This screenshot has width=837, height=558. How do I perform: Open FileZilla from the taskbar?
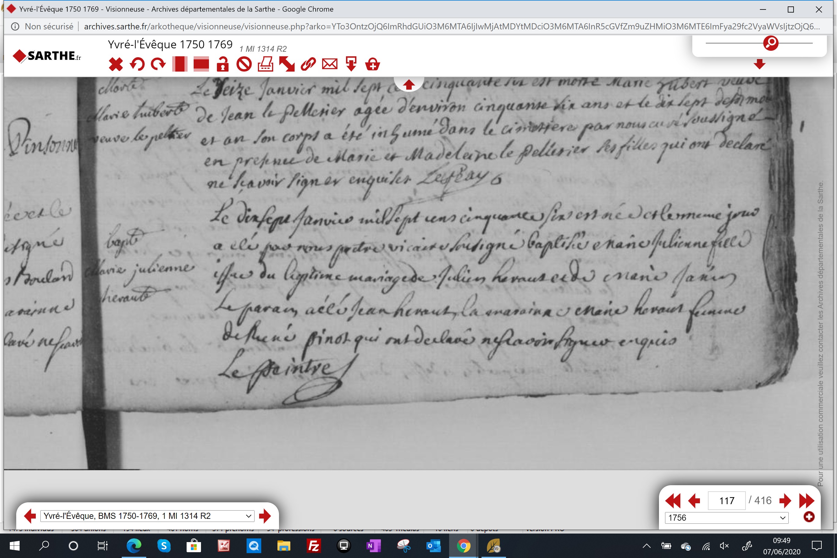tap(314, 545)
